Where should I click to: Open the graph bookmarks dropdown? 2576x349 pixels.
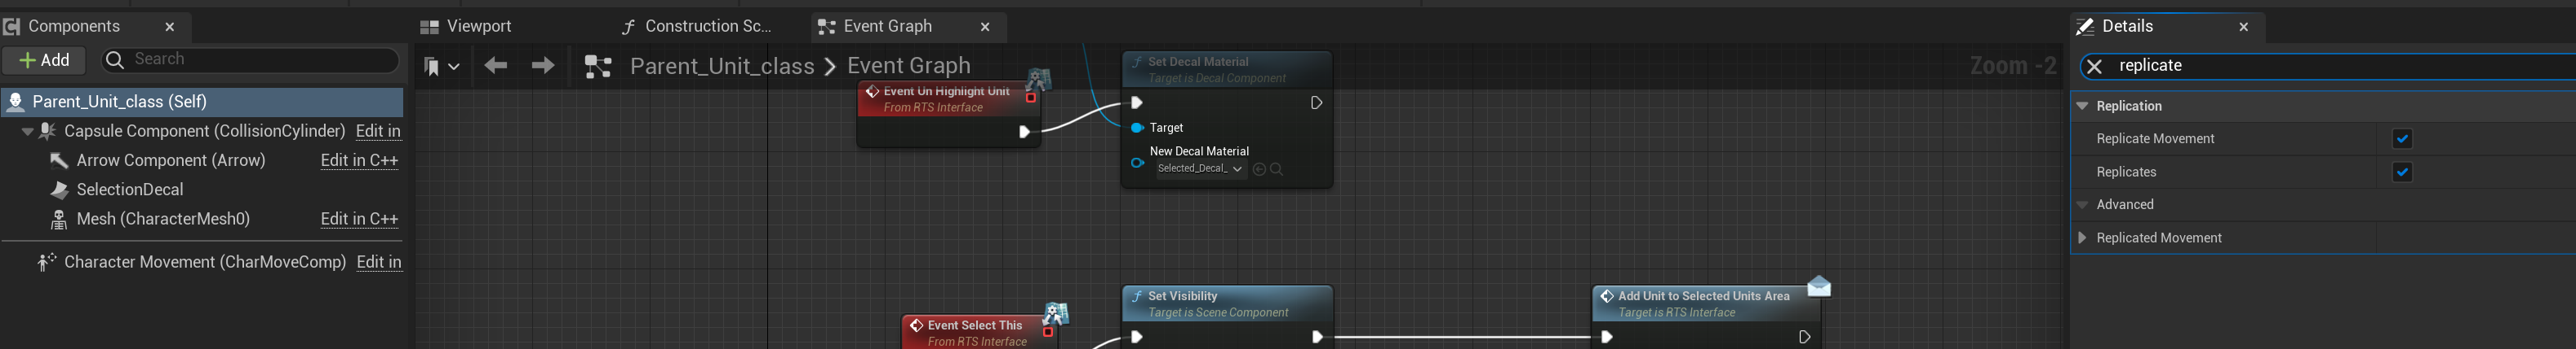coord(441,67)
